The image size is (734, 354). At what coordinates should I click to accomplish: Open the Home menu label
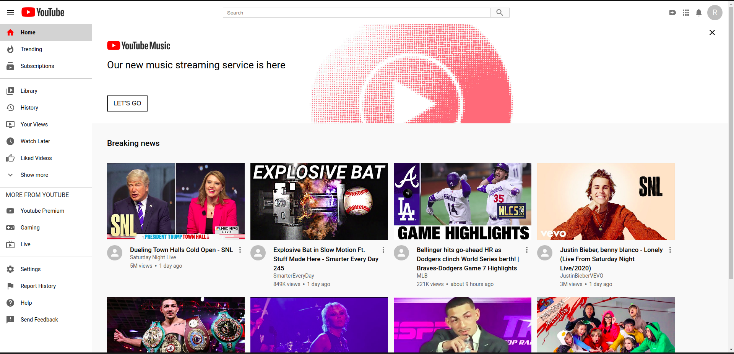click(28, 32)
